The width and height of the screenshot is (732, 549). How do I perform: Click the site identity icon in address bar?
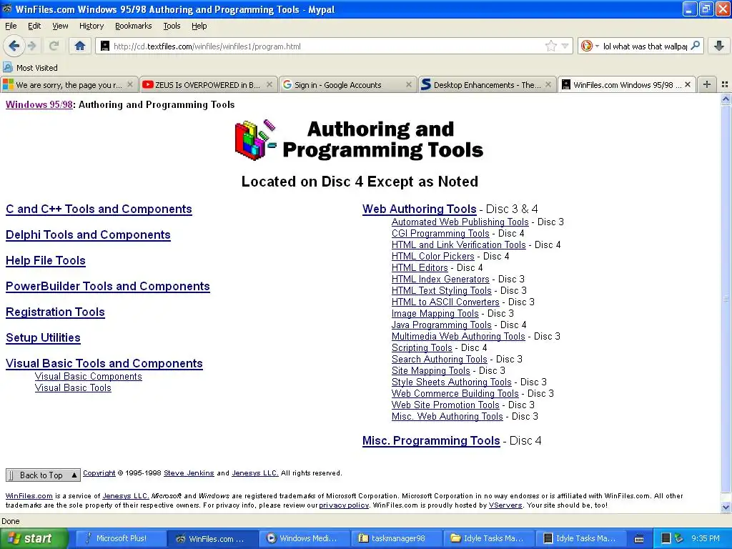tap(105, 46)
